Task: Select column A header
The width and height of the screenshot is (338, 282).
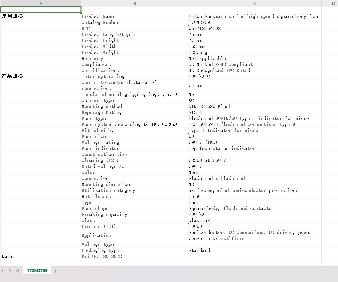Action: [41, 3]
